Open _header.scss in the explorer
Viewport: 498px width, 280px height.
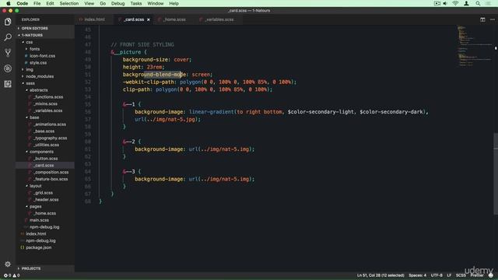click(x=45, y=200)
